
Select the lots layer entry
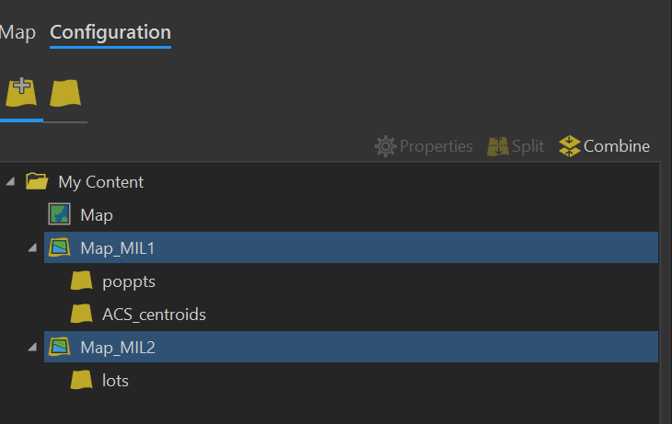coord(115,381)
